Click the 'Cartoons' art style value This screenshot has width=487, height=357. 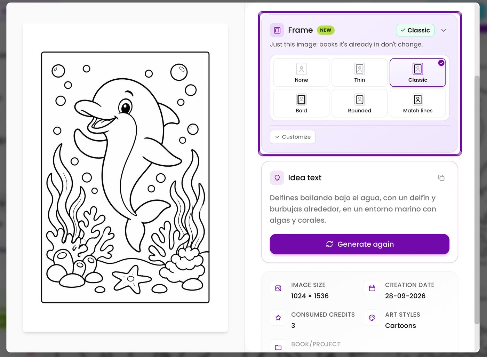400,325
